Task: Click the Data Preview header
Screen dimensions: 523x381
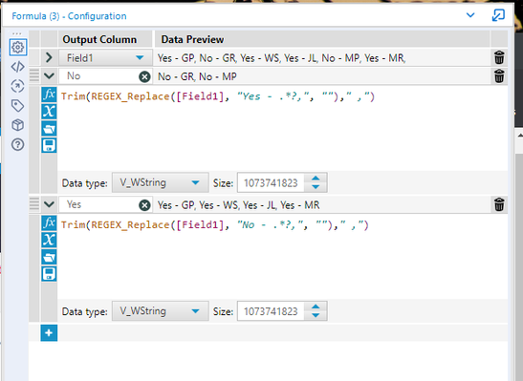Action: tap(192, 40)
